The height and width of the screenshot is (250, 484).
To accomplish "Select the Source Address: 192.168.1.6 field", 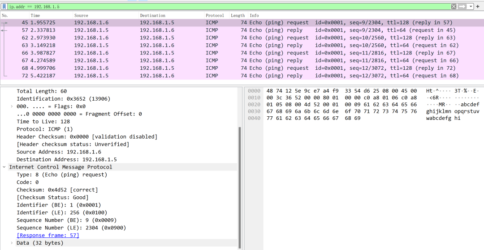I will (x=59, y=152).
